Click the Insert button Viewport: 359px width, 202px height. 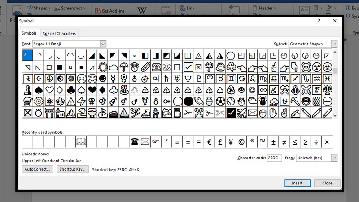[x=297, y=183]
